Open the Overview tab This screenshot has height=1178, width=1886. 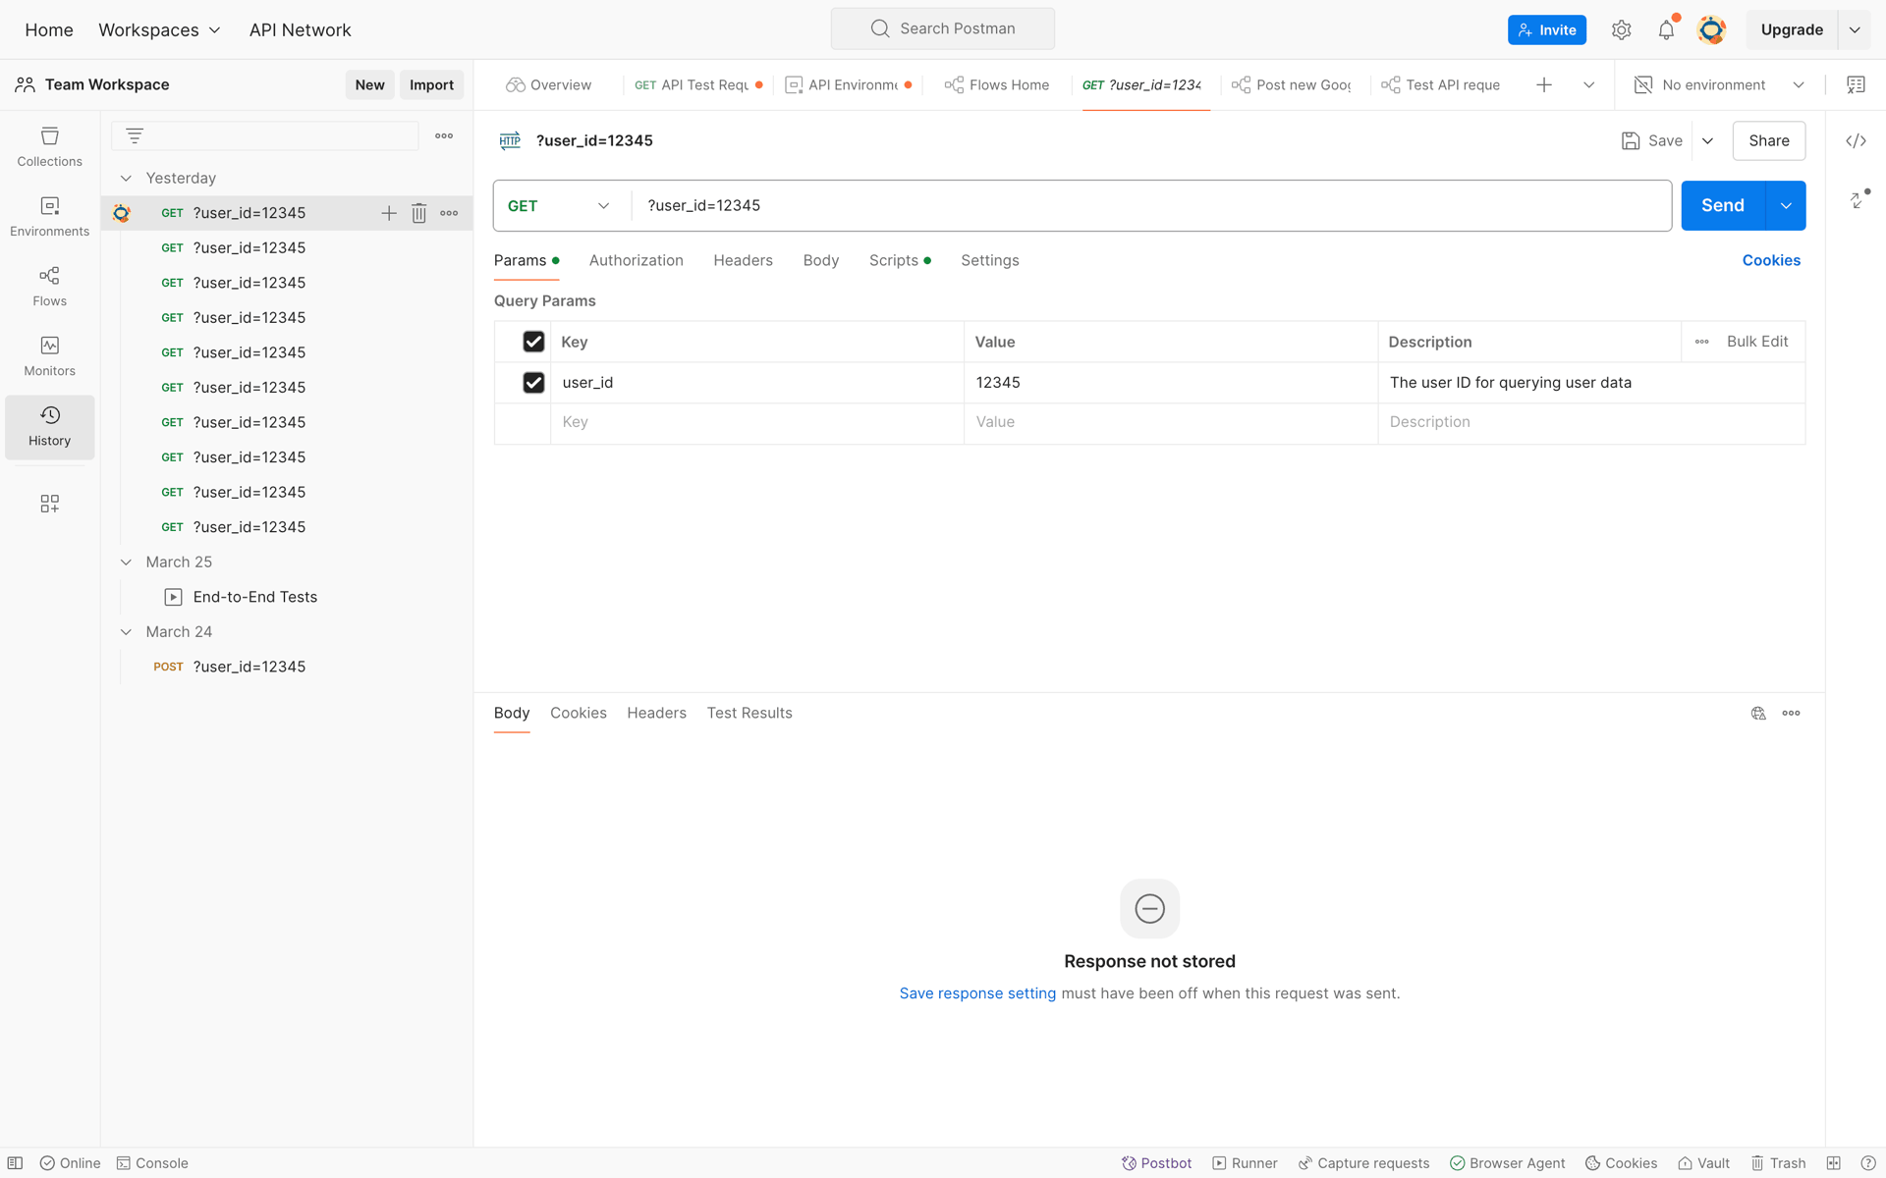tap(549, 85)
